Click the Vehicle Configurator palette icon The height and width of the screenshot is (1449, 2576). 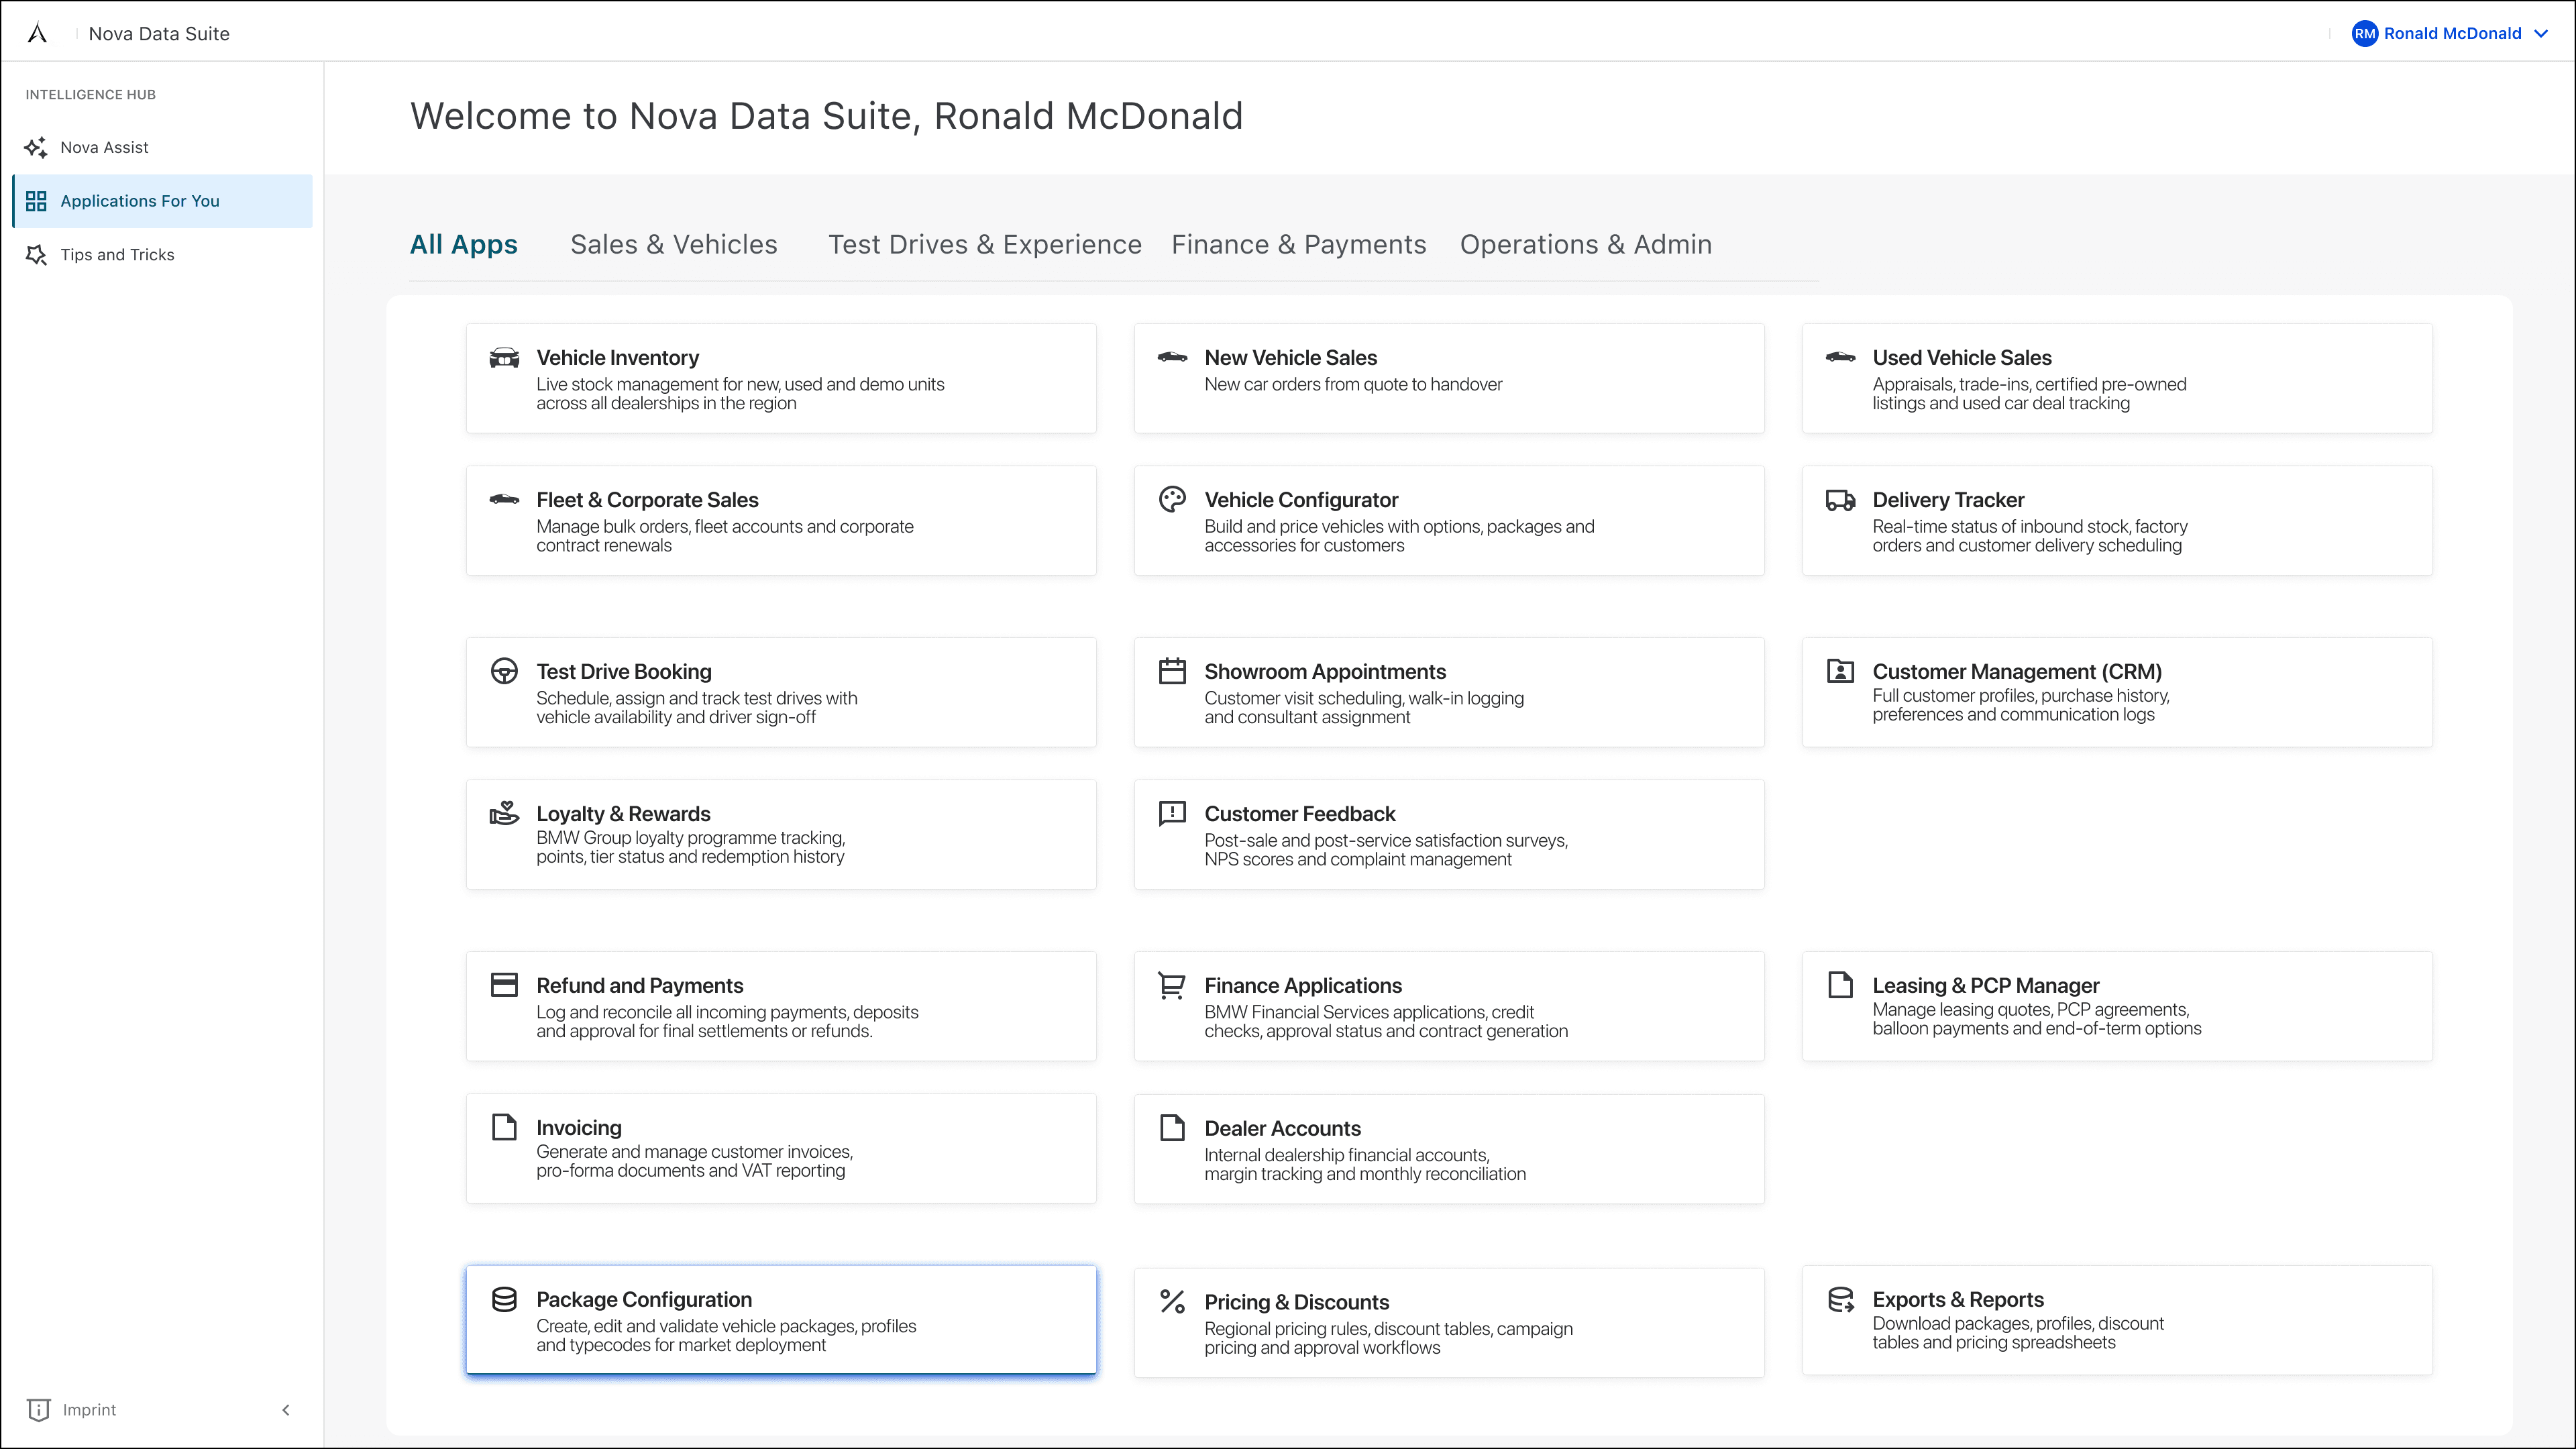click(x=1172, y=499)
